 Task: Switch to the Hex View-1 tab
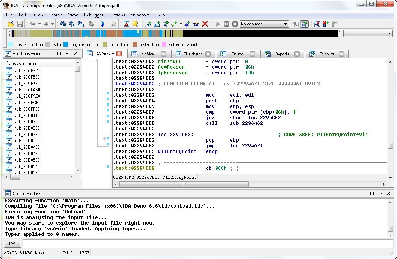click(x=148, y=54)
